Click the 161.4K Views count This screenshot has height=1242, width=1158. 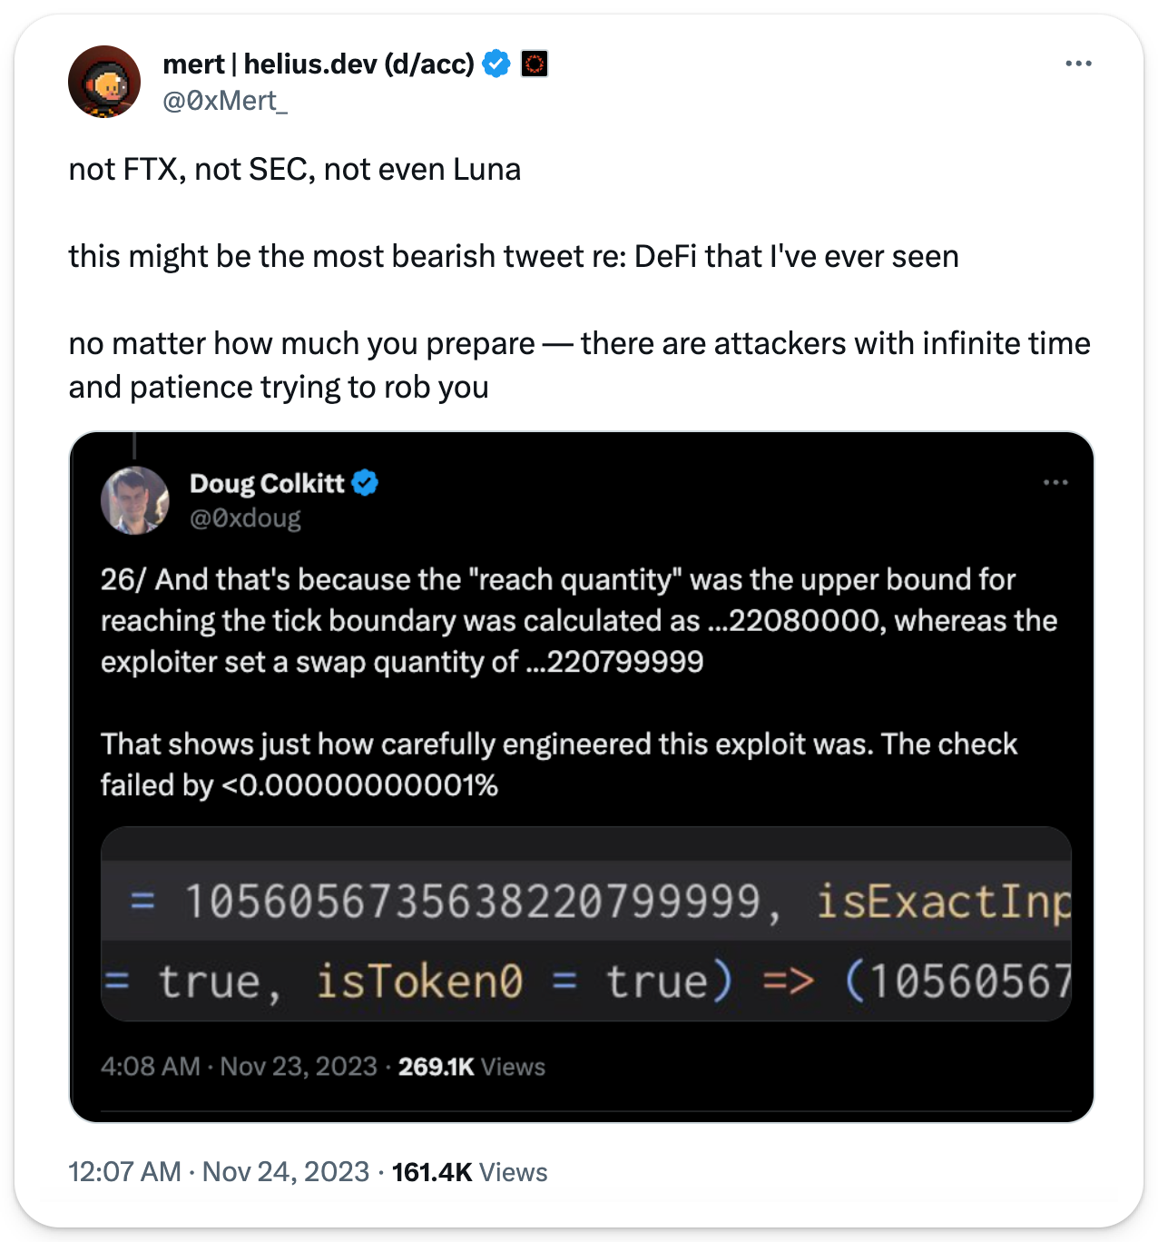[469, 1172]
